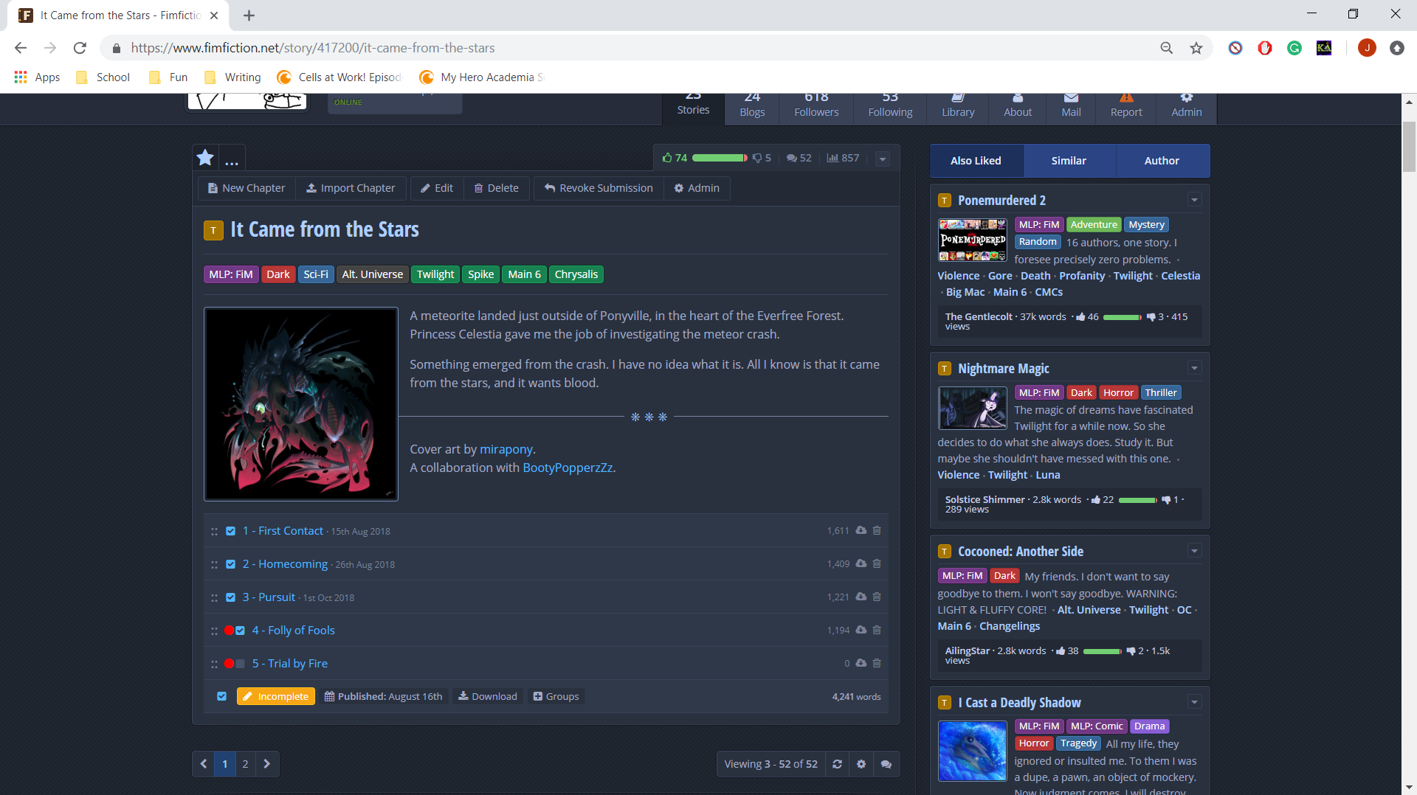1417x795 pixels.
Task: Toggle the all-chapters checkbox beside Incomplete
Action: click(221, 696)
